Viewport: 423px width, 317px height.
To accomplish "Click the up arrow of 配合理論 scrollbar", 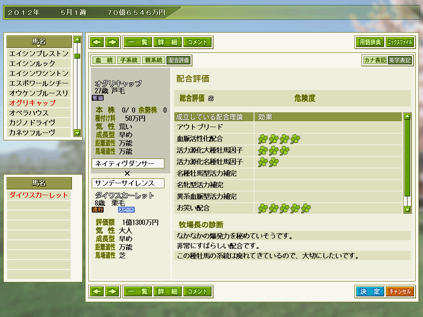I will pos(407,116).
